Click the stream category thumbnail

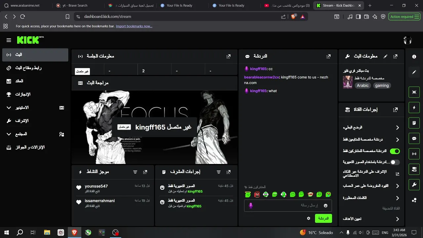coord(347,82)
